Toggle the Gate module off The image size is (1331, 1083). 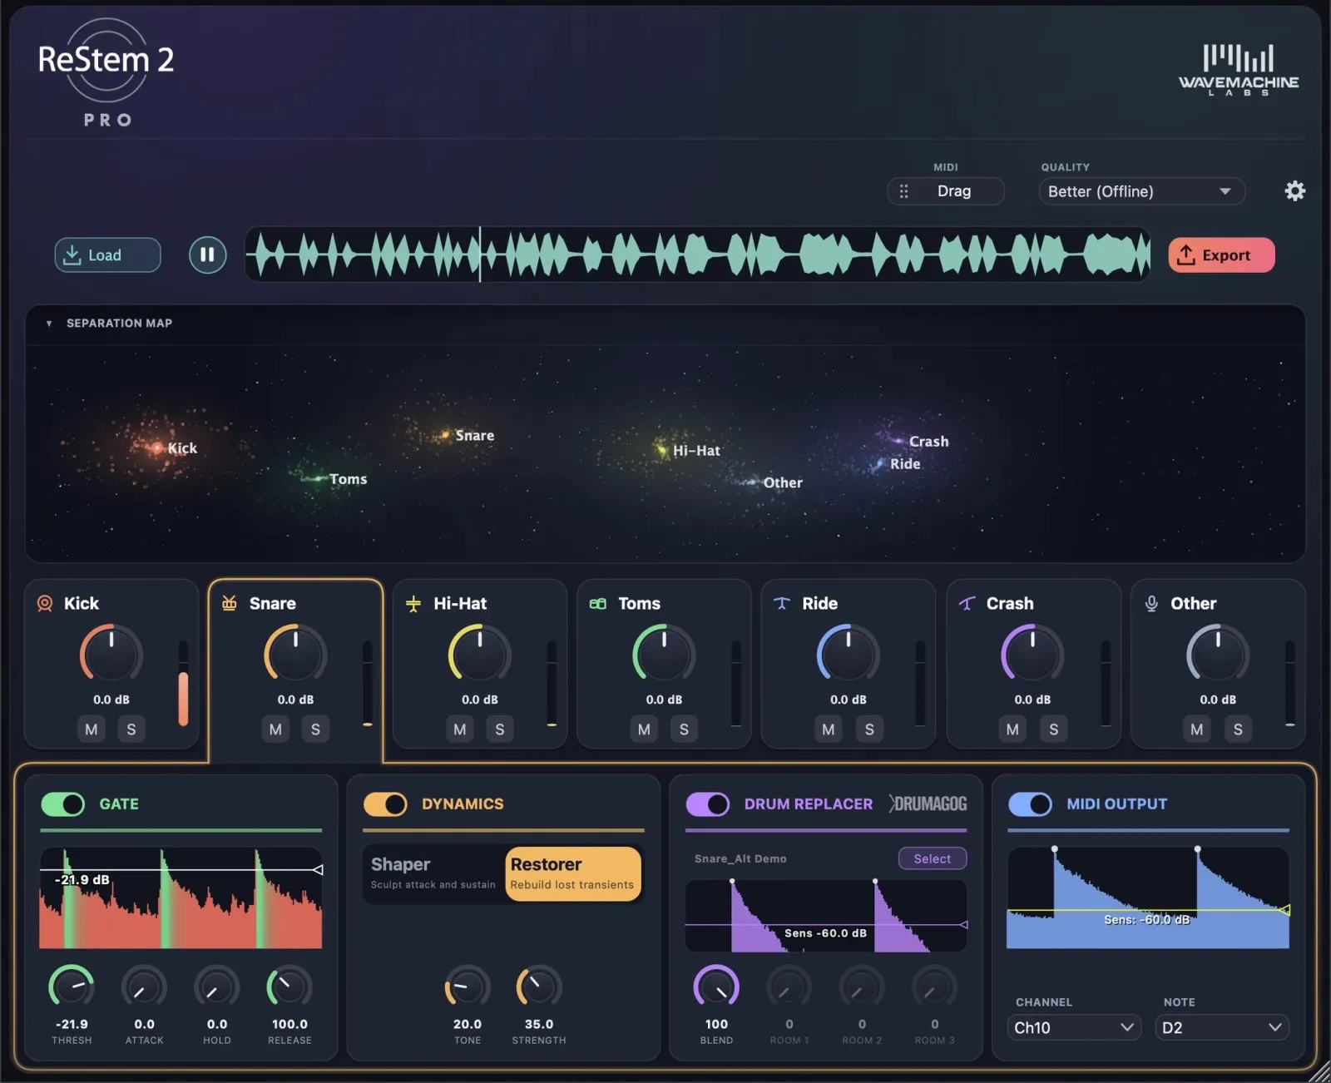63,804
